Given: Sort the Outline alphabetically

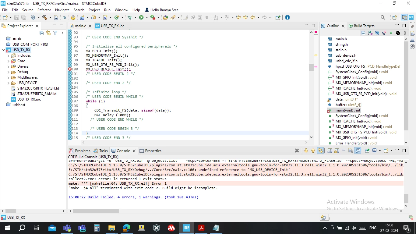Looking at the screenshot, I should point(370,33).
